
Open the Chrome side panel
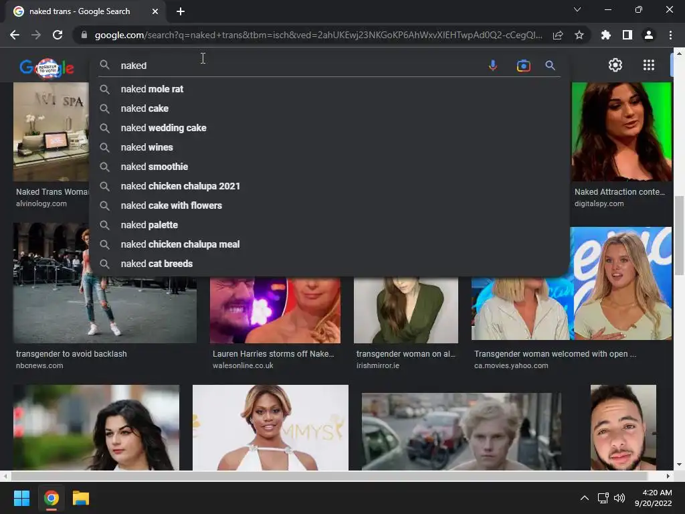[627, 35]
